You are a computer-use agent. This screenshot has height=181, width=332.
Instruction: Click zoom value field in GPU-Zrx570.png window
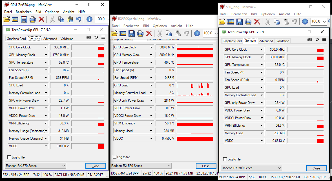pyautogui.click(x=101, y=19)
